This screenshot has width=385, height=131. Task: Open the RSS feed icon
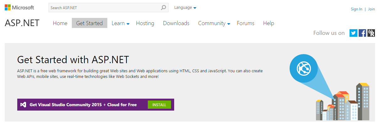click(371, 33)
